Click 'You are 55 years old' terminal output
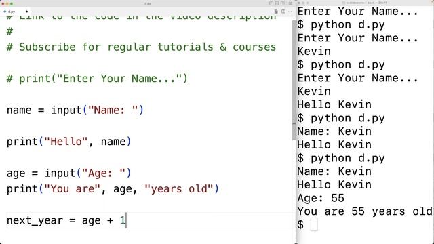Image resolution: width=434 pixels, height=244 pixels. 365,211
